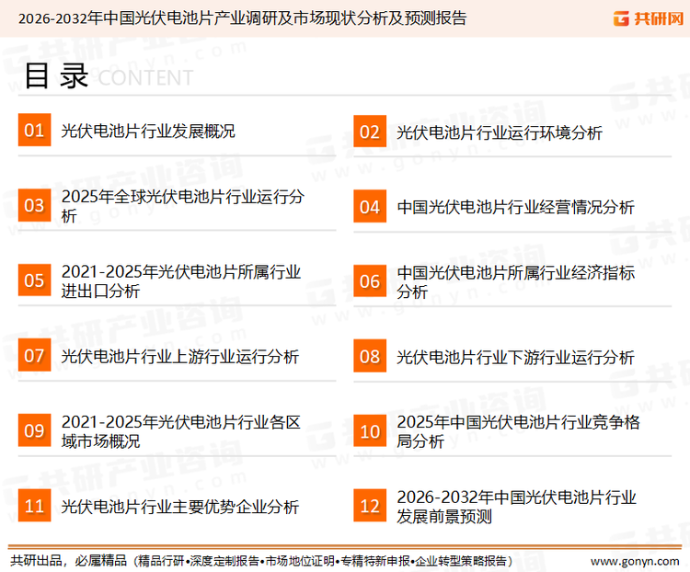Screen dimensions: 690x572
Task: Open 2026-2032年中国光伏电池片行业发展前景预测
Action: pos(517,507)
